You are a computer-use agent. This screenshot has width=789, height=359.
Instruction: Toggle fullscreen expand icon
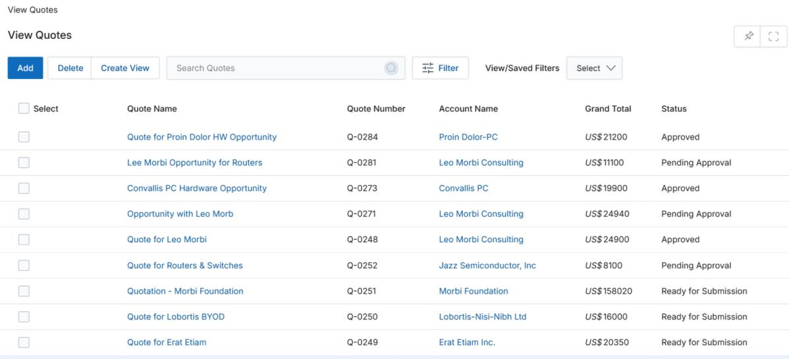tap(774, 36)
